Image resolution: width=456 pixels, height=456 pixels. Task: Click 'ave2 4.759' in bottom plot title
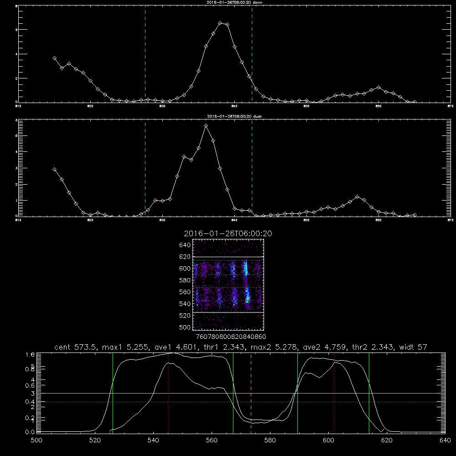[x=325, y=347]
